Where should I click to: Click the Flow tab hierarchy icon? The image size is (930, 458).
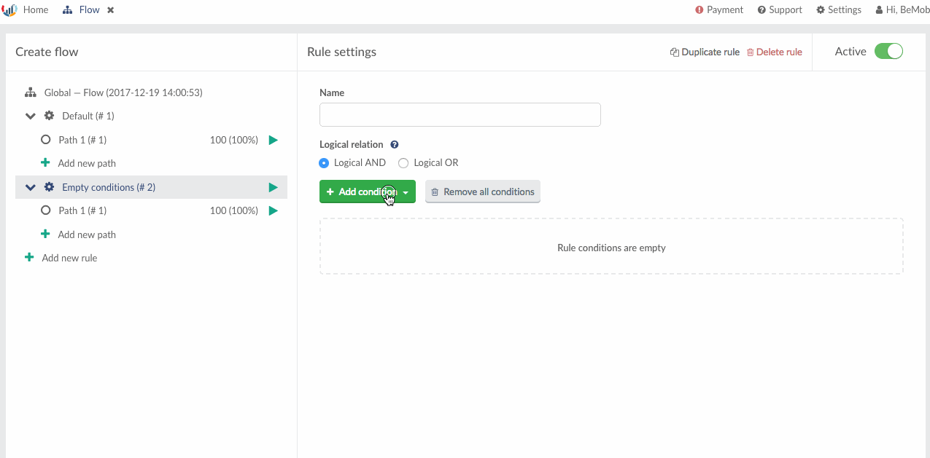tap(68, 10)
